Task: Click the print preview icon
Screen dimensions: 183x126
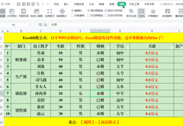Action: (33, 4)
